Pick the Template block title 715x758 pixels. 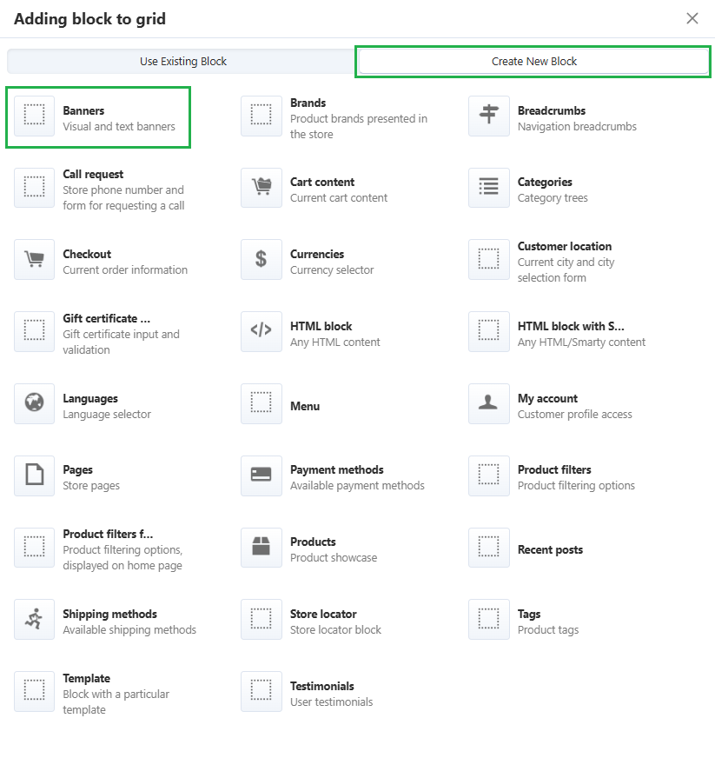click(87, 679)
